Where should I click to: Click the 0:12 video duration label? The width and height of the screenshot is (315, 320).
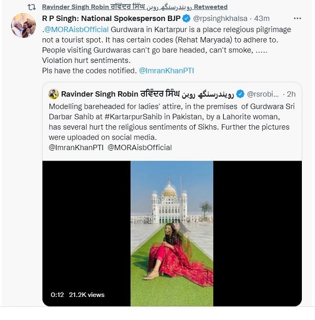(x=57, y=295)
